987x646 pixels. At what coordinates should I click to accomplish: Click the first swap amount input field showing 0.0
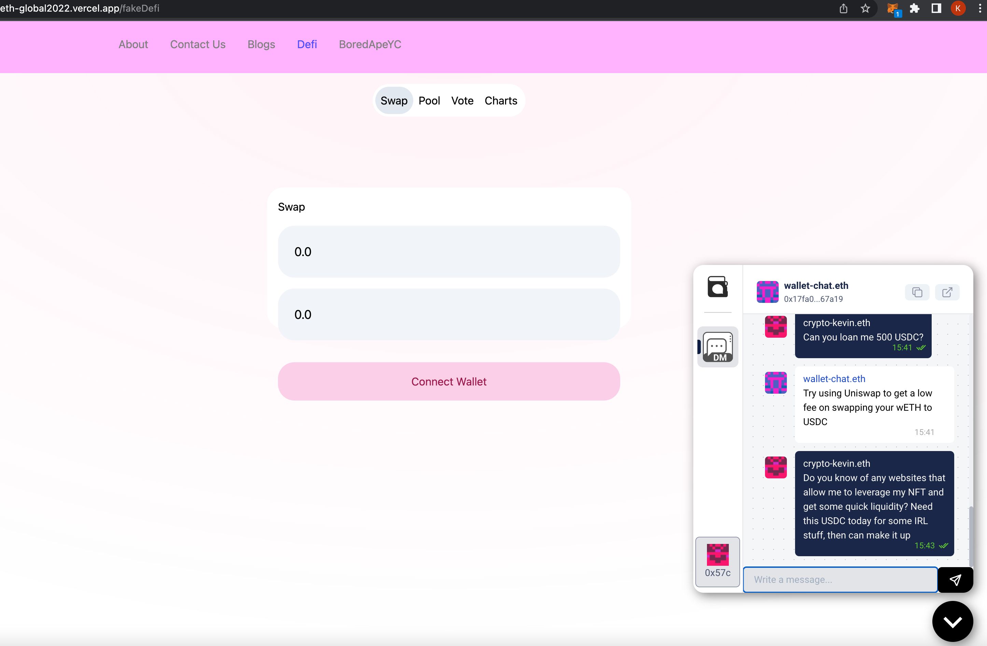point(448,252)
